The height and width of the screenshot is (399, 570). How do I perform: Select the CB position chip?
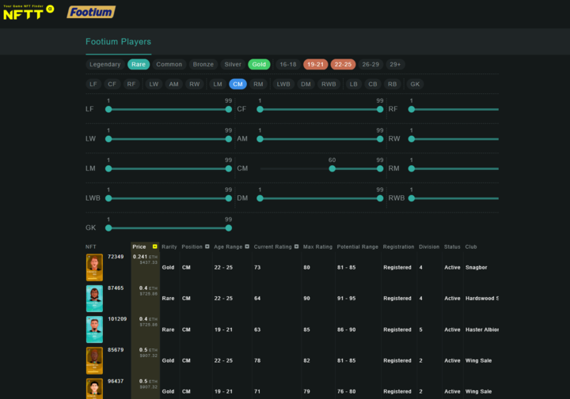pyautogui.click(x=373, y=85)
